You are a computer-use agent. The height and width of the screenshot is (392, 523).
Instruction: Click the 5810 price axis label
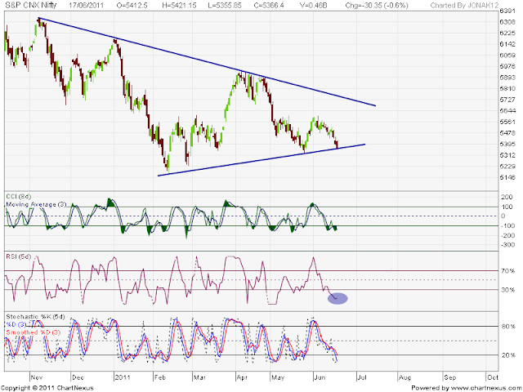(507, 89)
